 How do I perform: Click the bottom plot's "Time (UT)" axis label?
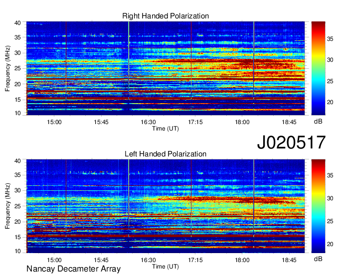166,267
